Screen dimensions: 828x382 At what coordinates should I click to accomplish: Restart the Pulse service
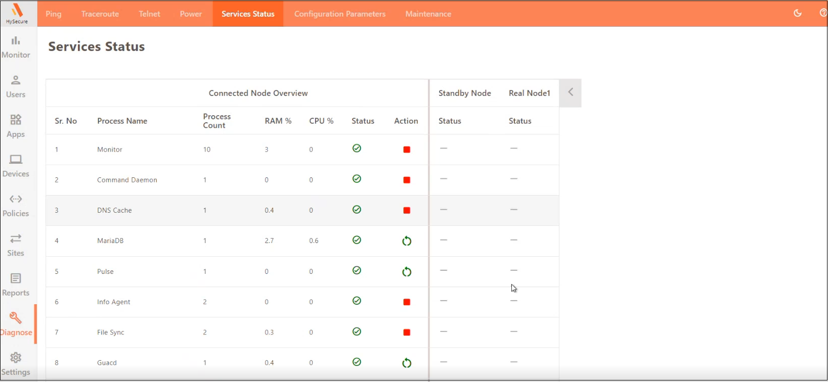pos(407,272)
